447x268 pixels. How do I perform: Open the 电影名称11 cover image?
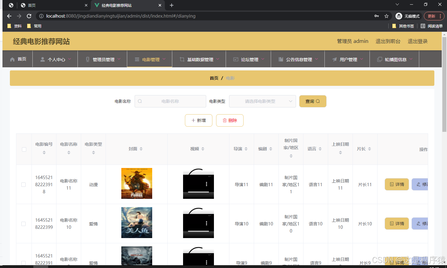tap(137, 183)
